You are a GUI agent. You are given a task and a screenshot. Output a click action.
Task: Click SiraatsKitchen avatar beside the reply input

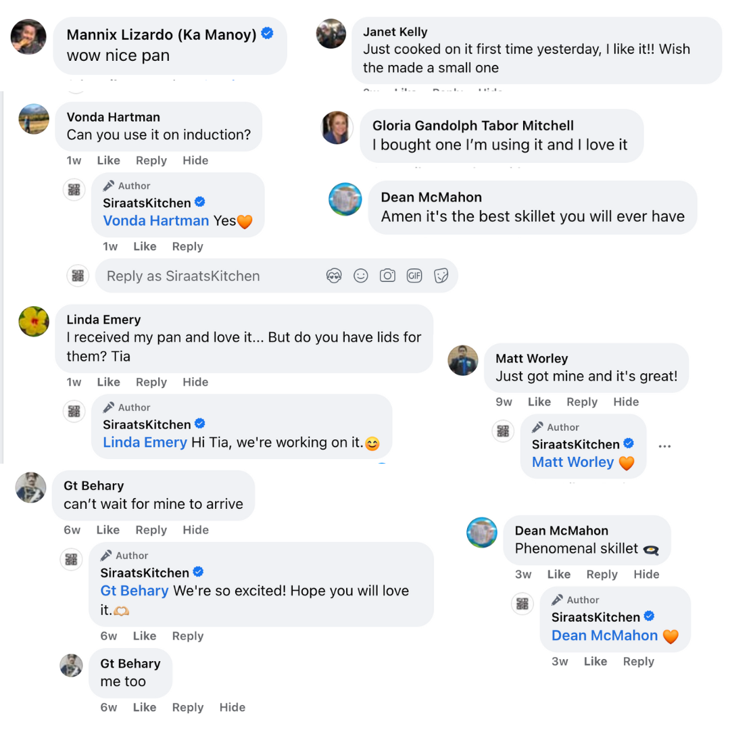[78, 276]
